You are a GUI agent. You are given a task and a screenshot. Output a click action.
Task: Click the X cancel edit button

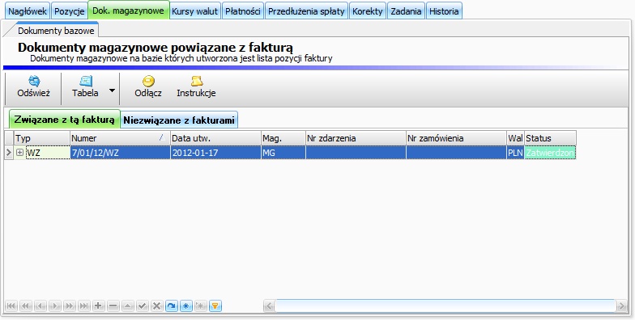tap(157, 305)
